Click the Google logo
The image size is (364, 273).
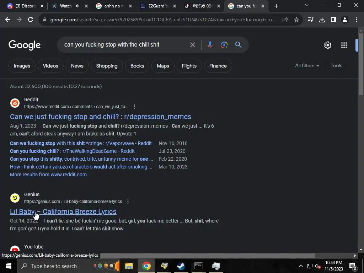point(25,45)
